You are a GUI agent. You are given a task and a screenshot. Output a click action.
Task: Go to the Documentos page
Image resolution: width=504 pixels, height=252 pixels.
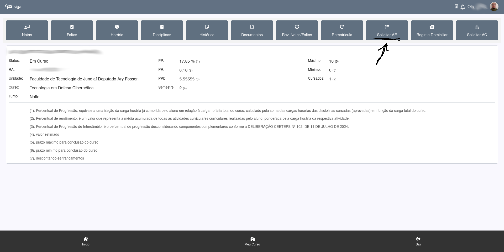point(252,30)
